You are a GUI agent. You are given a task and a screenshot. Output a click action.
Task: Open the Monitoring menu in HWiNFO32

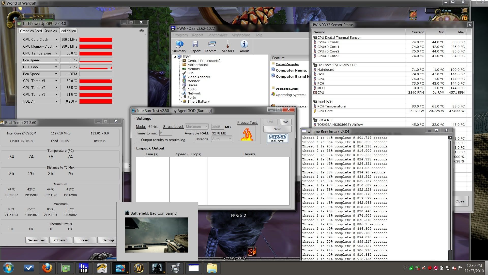(240, 35)
